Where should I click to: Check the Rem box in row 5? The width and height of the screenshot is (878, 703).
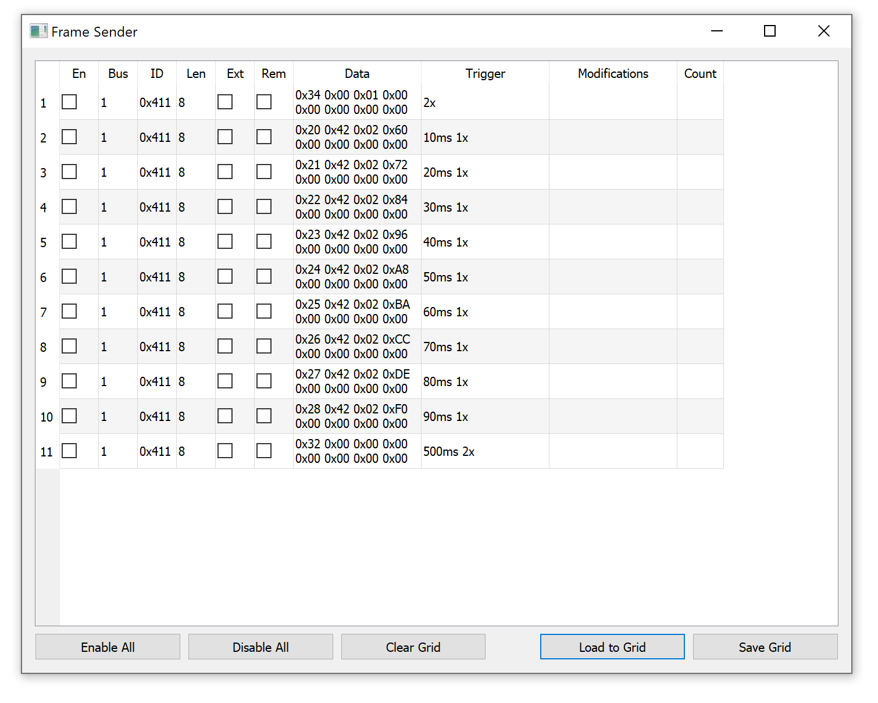264,242
